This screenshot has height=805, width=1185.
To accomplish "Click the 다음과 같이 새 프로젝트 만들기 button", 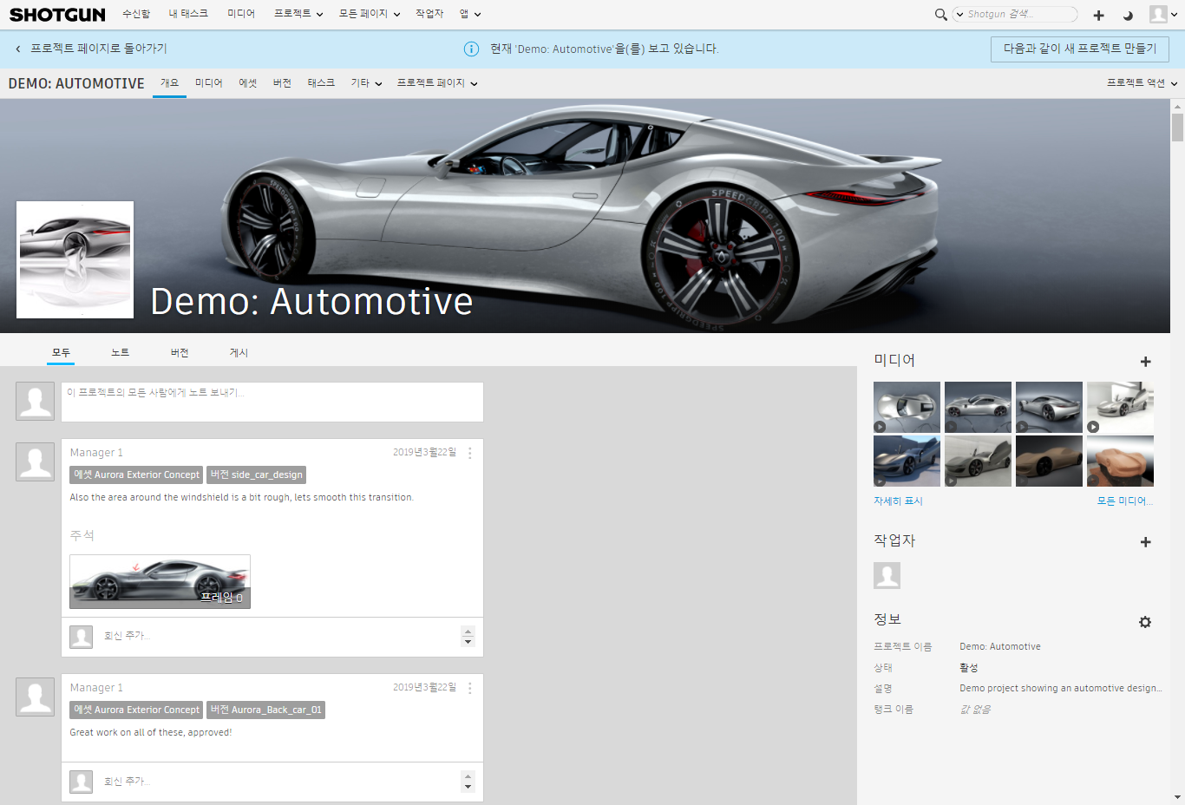I will tap(1079, 49).
